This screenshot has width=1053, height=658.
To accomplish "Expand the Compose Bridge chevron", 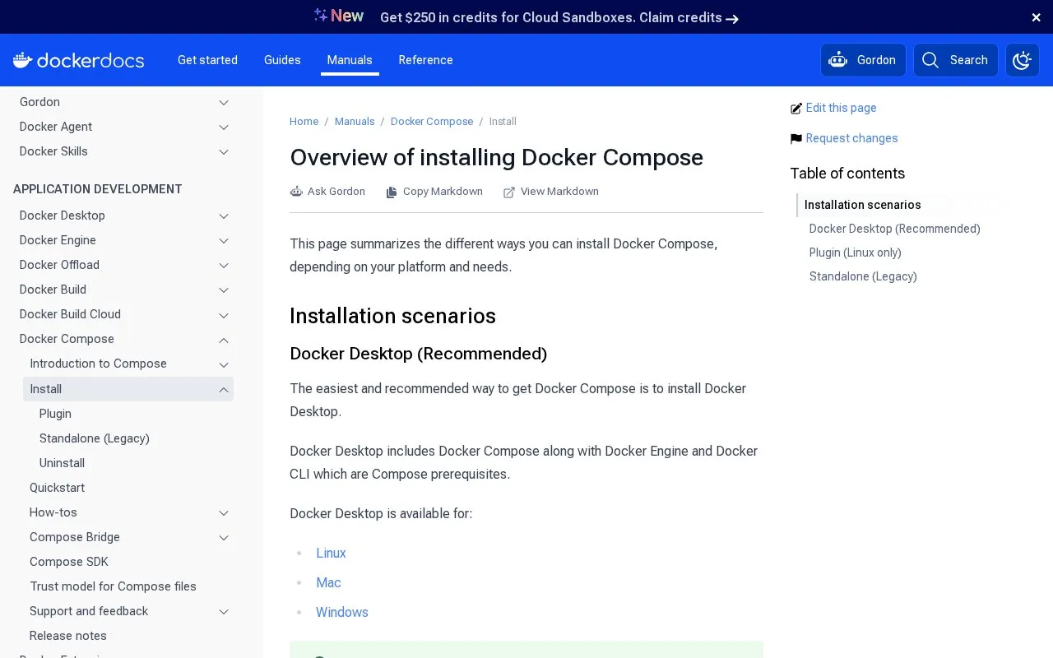I will [x=224, y=538].
